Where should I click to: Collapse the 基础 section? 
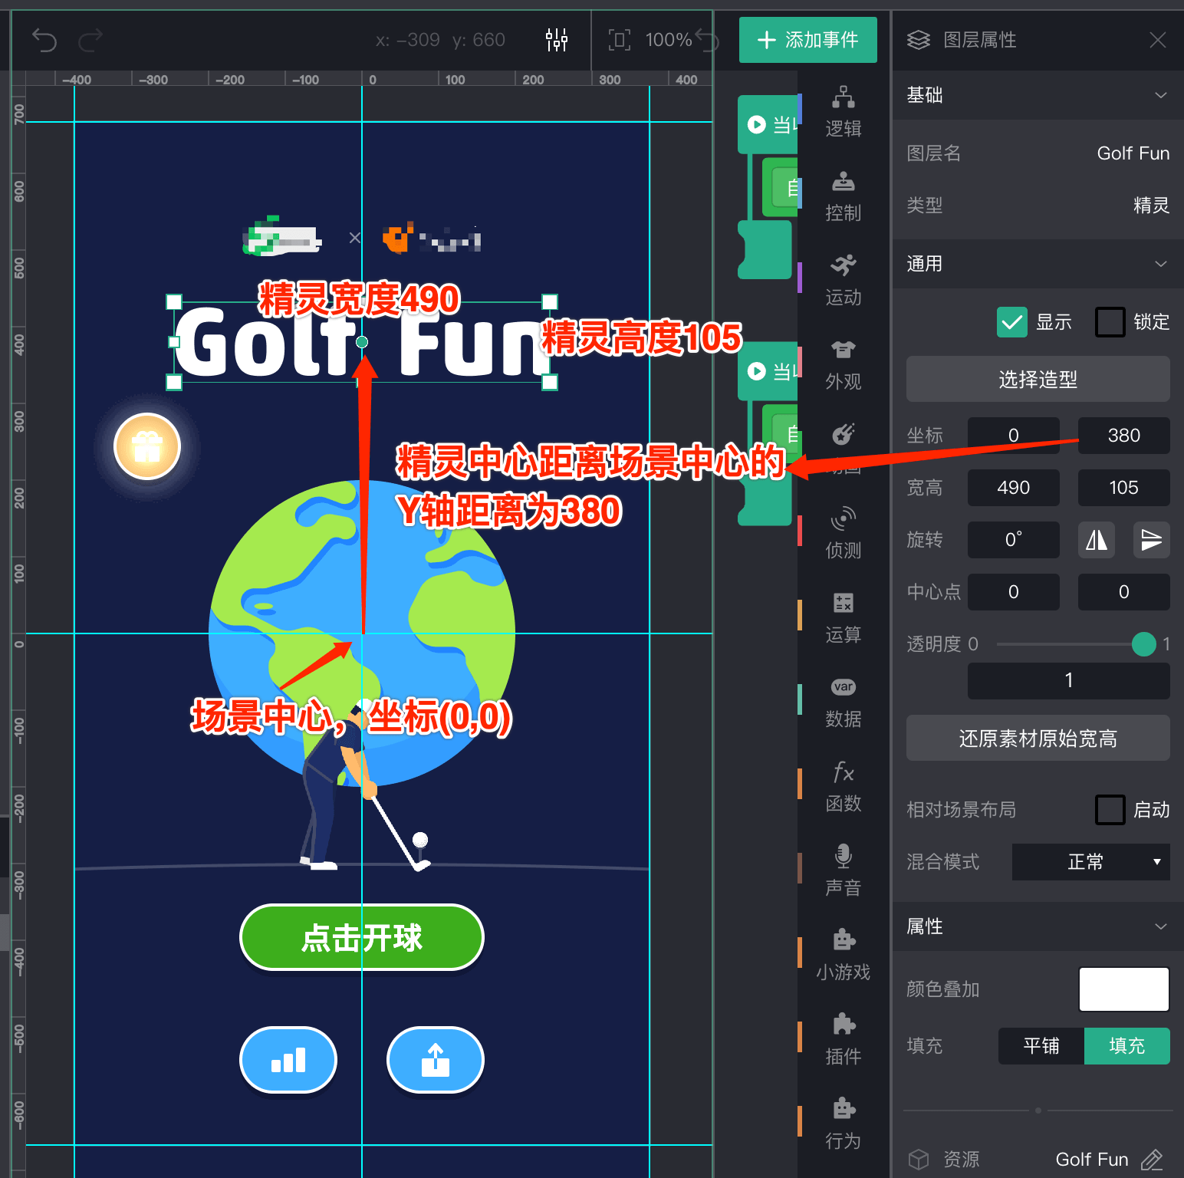[x=1160, y=95]
